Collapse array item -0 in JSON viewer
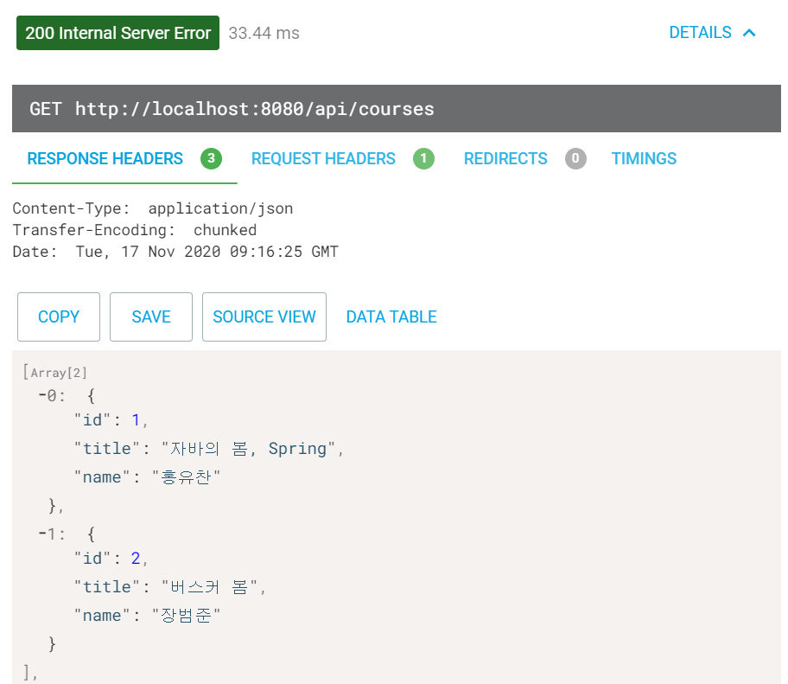The width and height of the screenshot is (788, 684). [x=43, y=396]
